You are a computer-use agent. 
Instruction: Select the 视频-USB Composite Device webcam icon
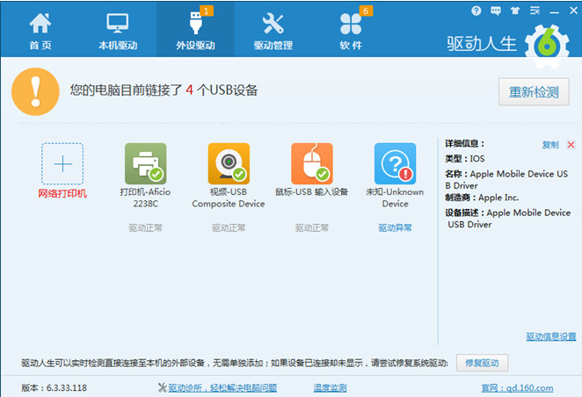229,164
